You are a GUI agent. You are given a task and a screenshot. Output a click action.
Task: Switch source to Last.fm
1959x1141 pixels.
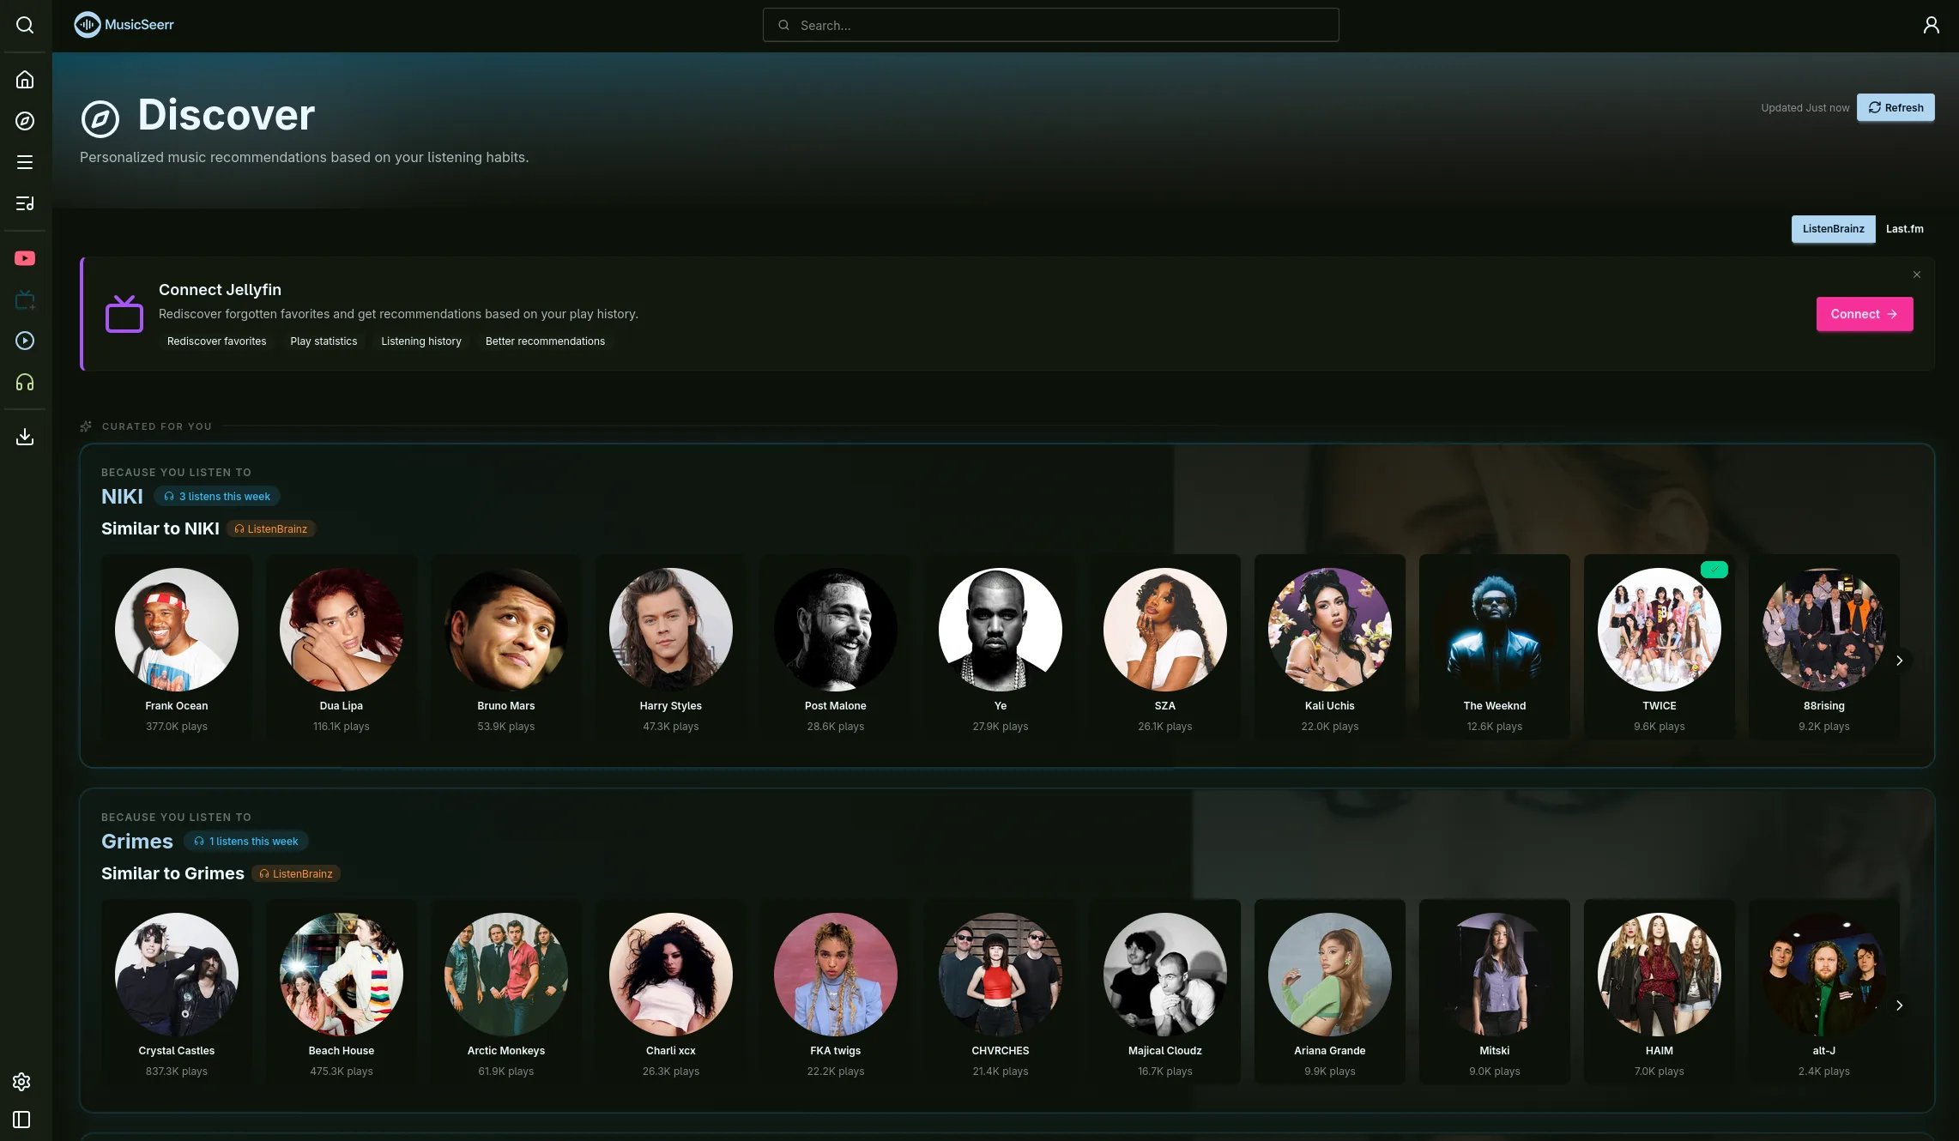(1904, 229)
